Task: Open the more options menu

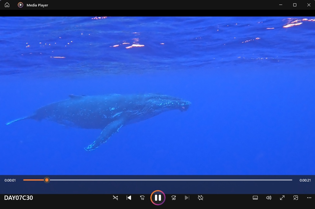Action: [309, 198]
